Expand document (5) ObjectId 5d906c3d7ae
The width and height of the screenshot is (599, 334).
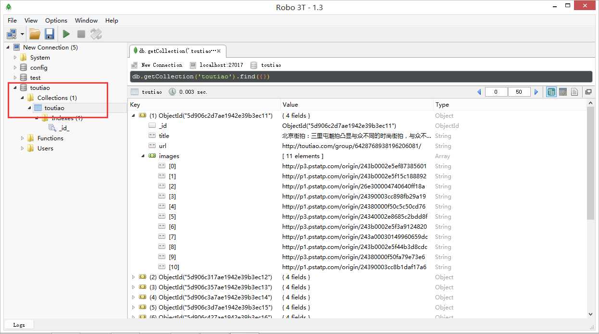[134, 307]
